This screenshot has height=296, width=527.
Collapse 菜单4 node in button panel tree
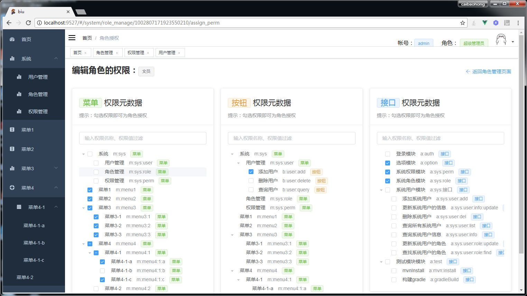point(232,271)
